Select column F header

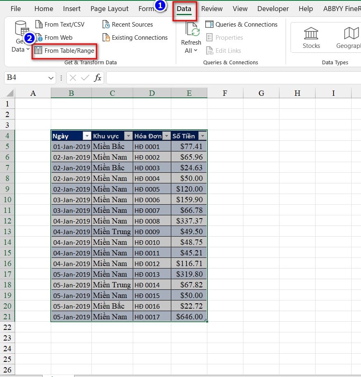[x=225, y=93]
